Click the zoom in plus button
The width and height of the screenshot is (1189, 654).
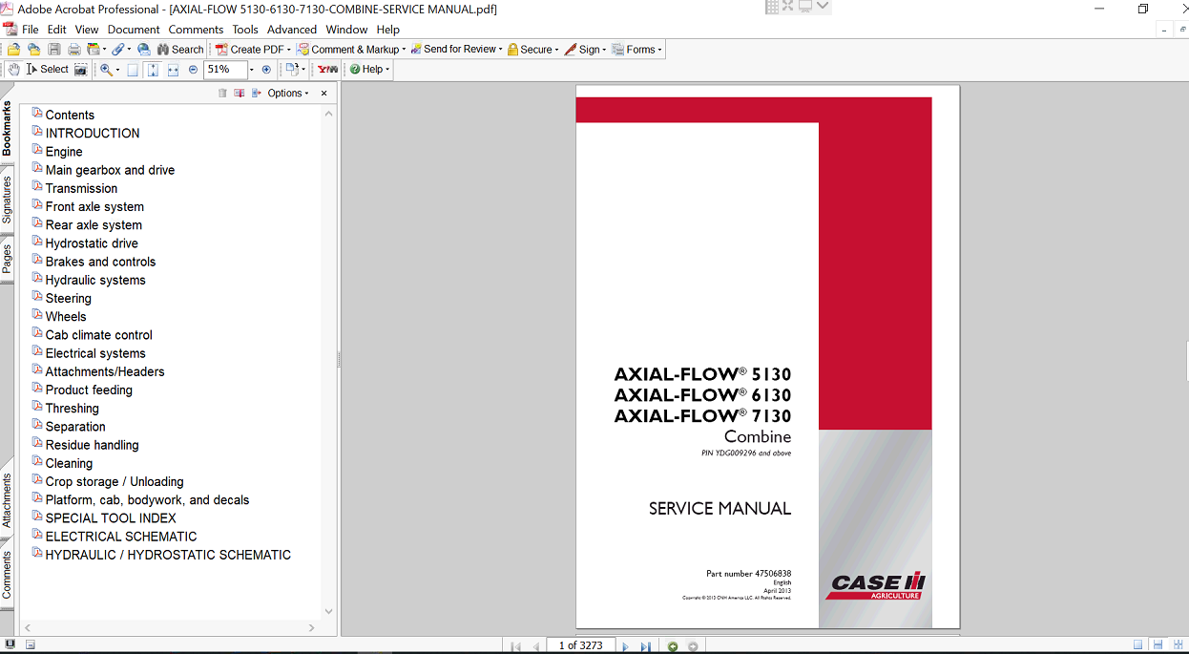click(x=266, y=70)
